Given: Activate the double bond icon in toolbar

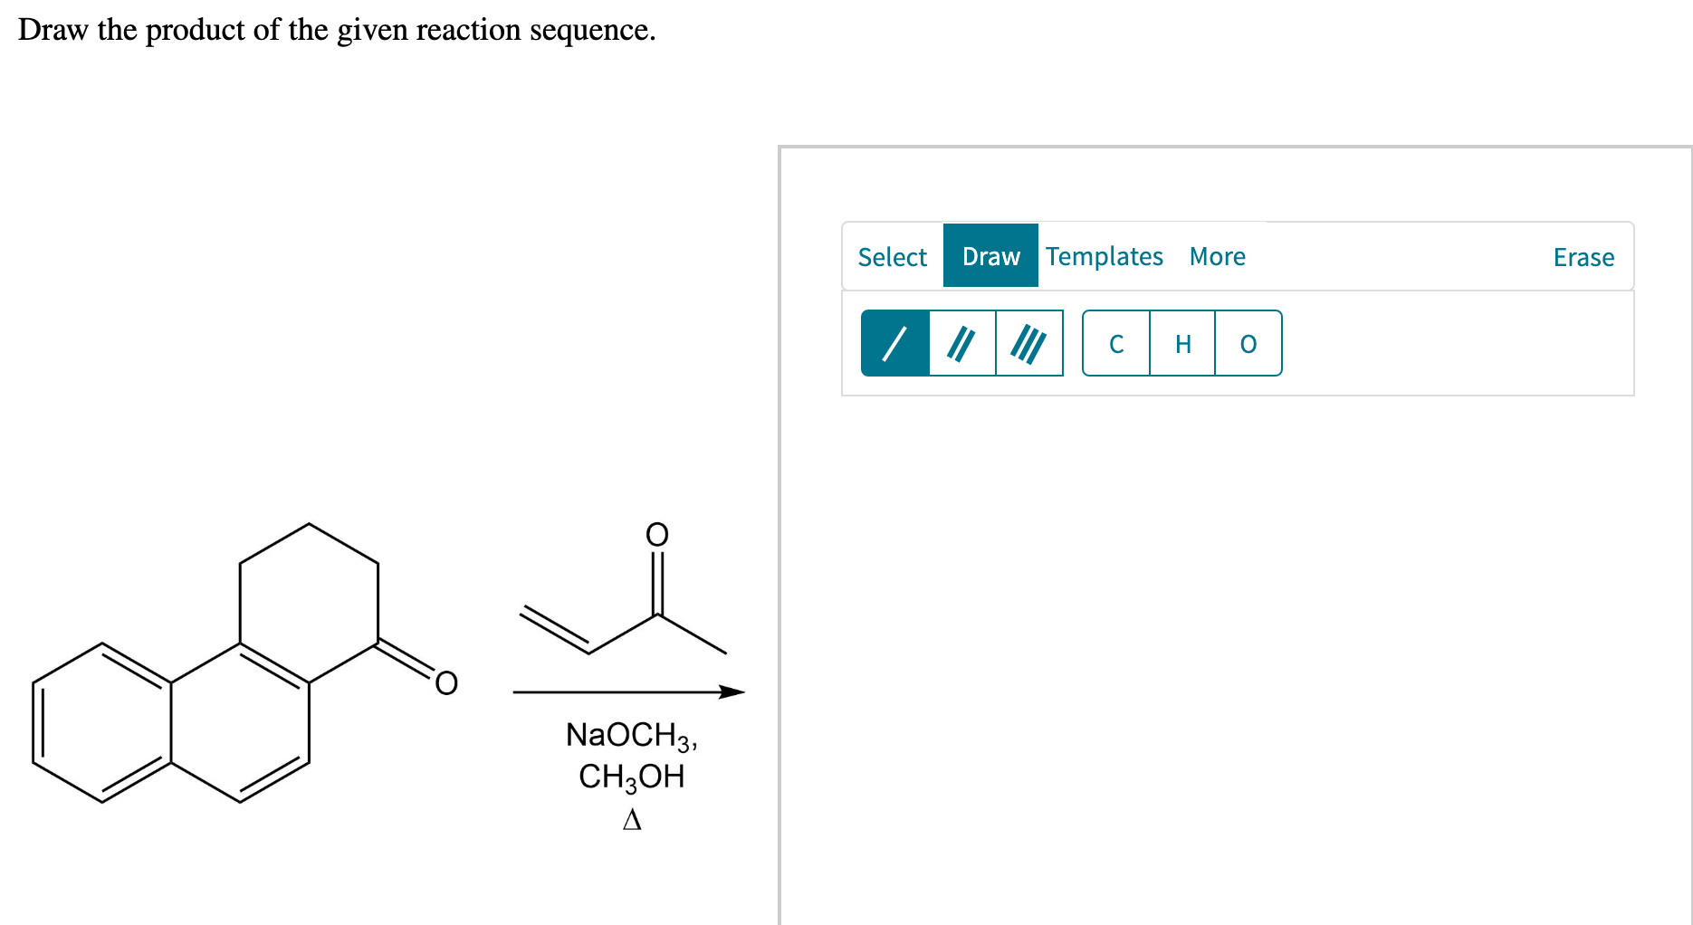Looking at the screenshot, I should tap(961, 342).
